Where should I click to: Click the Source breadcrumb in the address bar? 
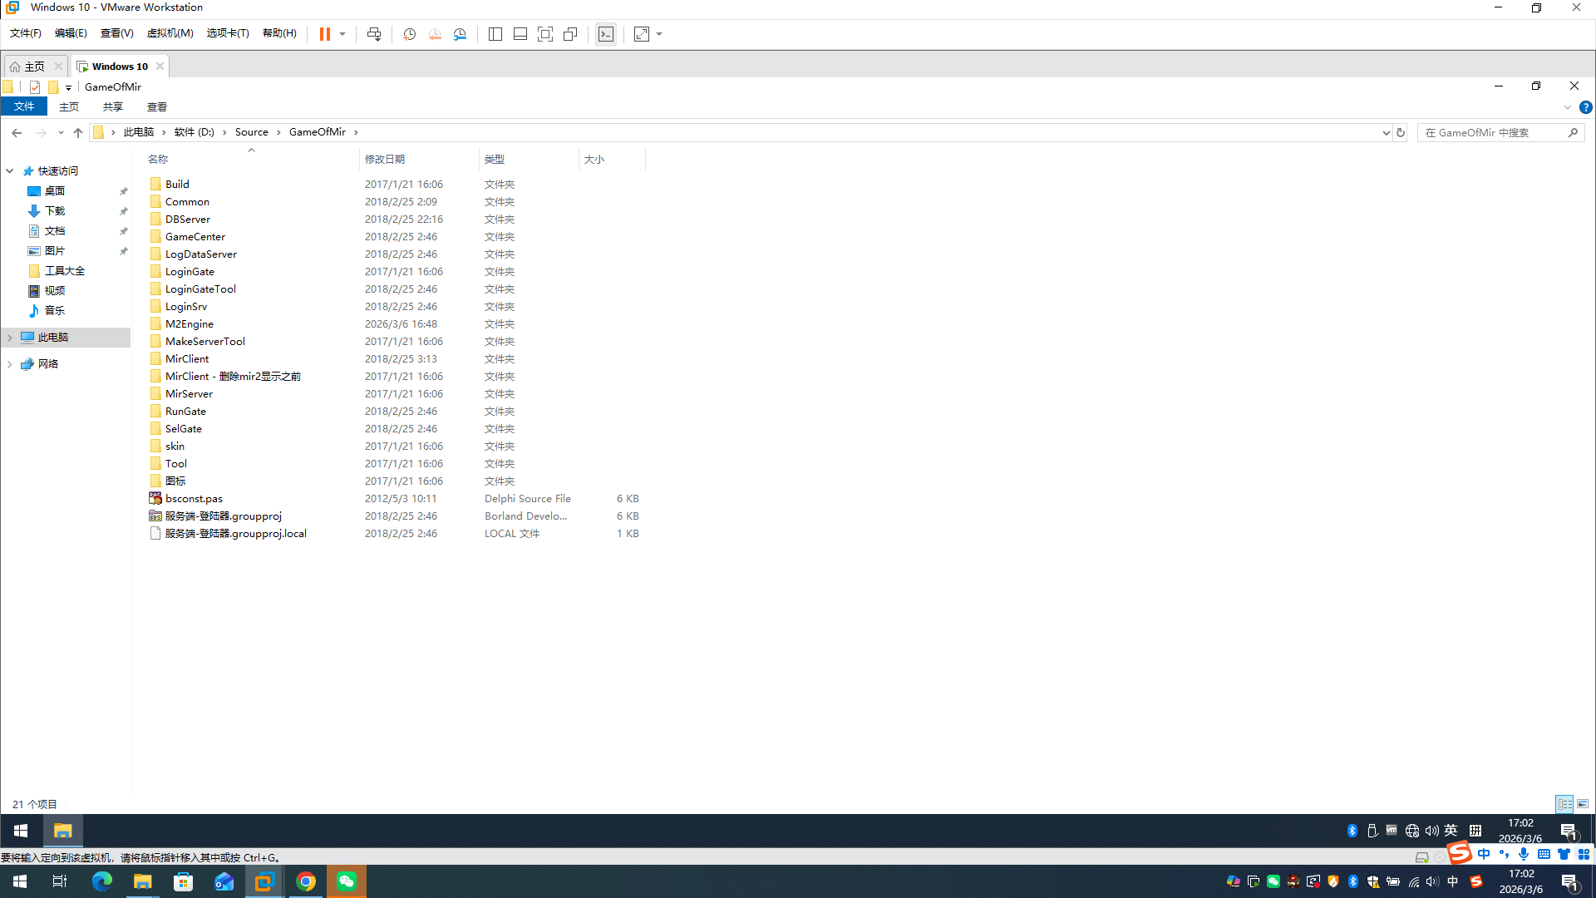251,132
